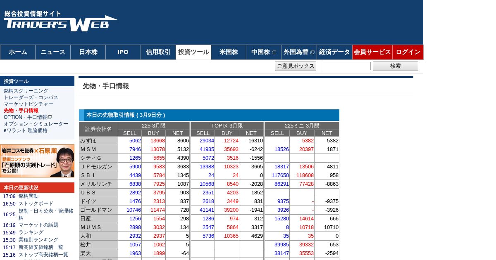This screenshot has height=260, width=496.
Task: Click ＳＢＩ 225ミニ BUY value 118608
Action: (305, 175)
